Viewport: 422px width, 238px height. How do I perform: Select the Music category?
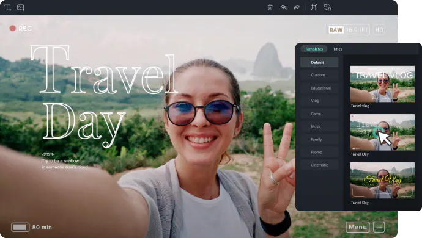(319, 126)
